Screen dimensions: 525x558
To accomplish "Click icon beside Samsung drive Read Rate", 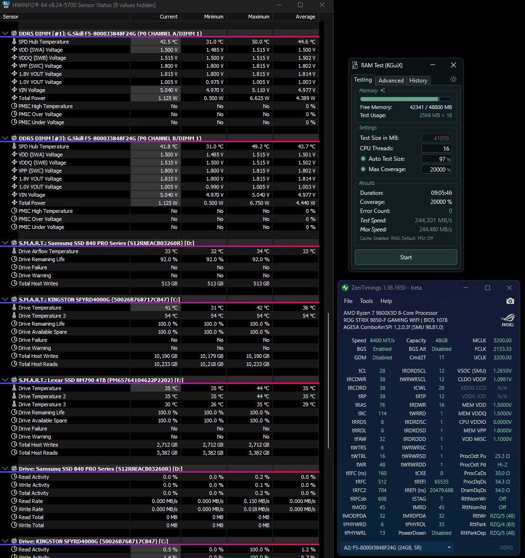I will pos(14,501).
